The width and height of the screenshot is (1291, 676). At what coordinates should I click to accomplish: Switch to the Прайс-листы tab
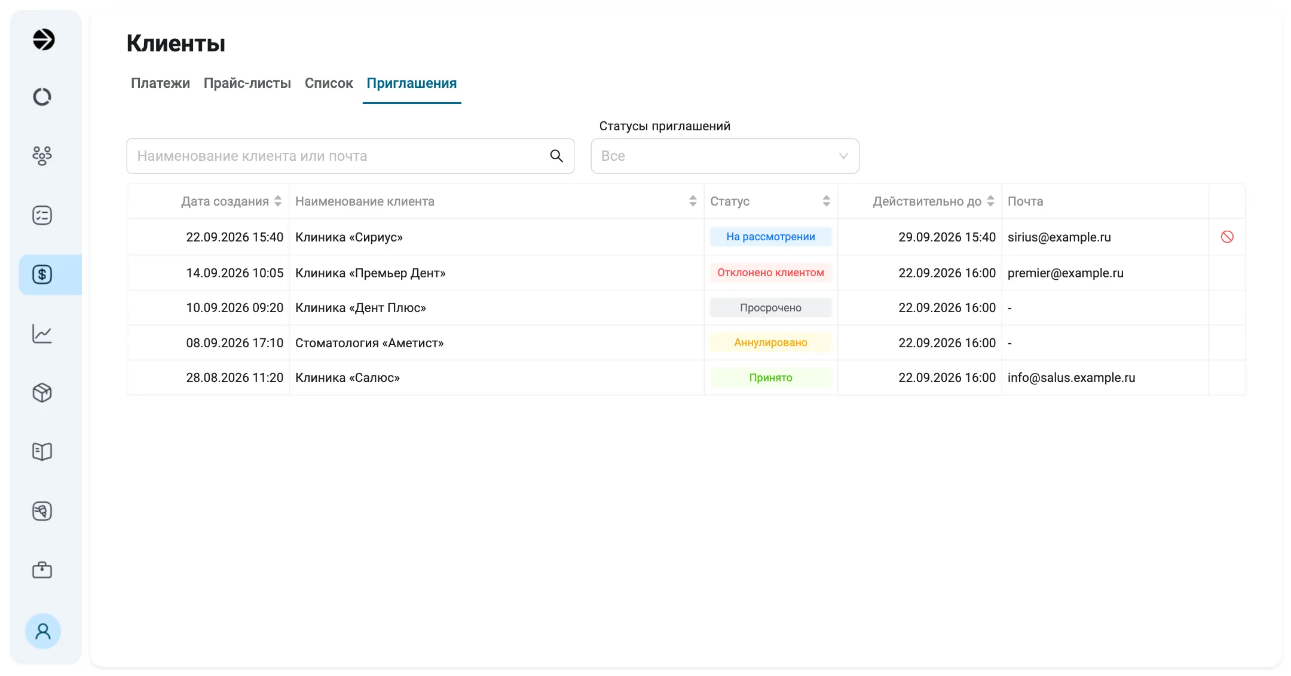pyautogui.click(x=247, y=83)
